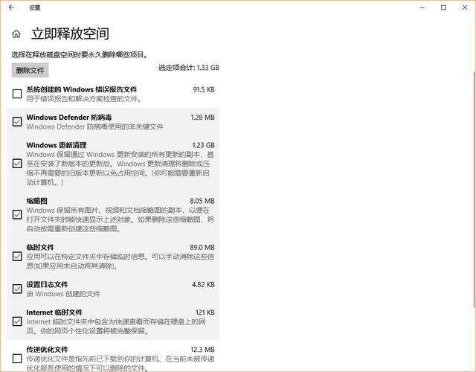
Task: Click the 设置日志文件 item title
Action: coord(47,284)
